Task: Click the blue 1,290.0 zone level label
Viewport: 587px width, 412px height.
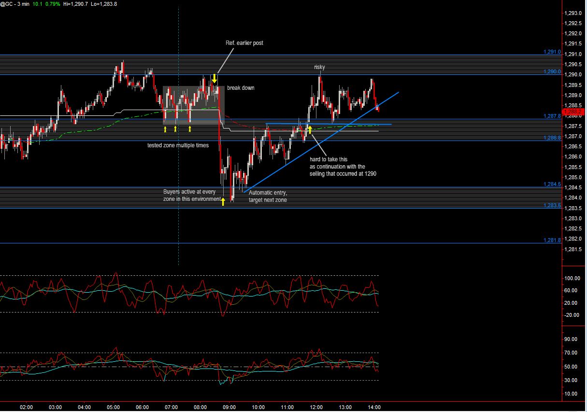Action: (x=552, y=71)
